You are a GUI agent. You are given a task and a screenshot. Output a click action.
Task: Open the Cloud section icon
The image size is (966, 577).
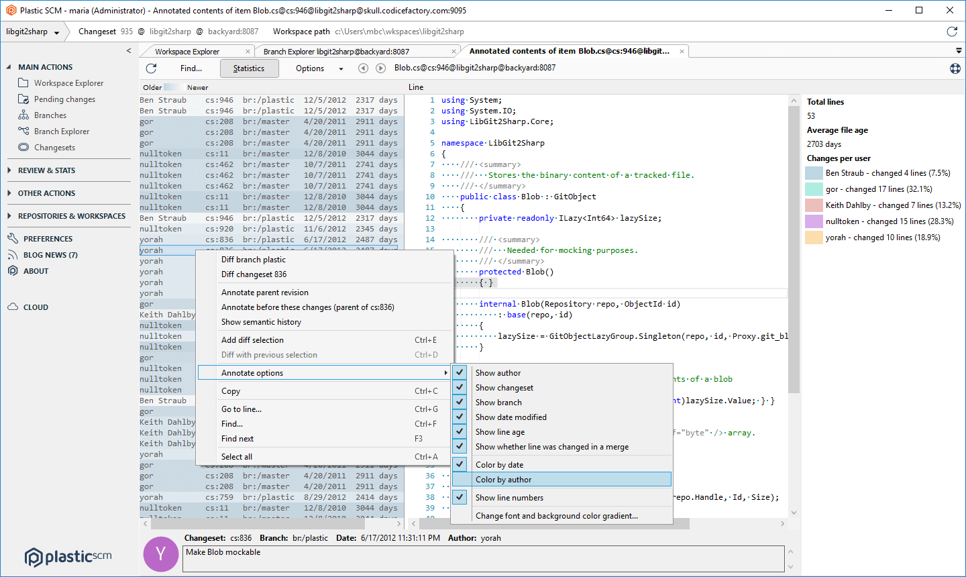(13, 307)
